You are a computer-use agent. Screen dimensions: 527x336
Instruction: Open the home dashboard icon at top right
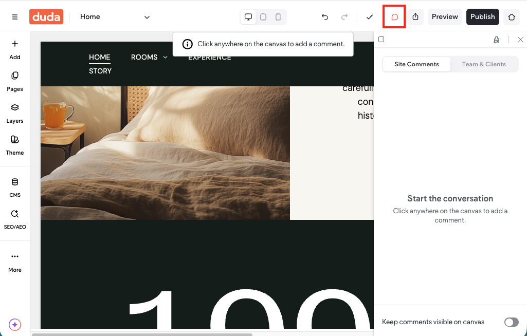(x=512, y=17)
